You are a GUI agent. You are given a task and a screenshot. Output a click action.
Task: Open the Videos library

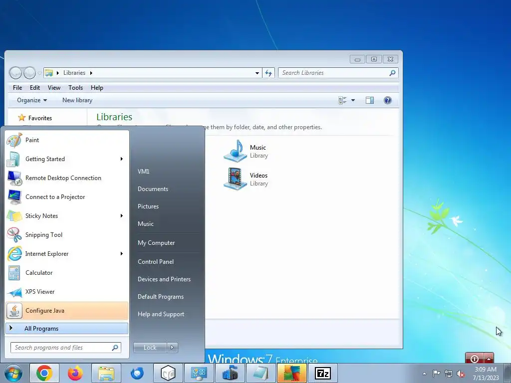[x=246, y=179]
